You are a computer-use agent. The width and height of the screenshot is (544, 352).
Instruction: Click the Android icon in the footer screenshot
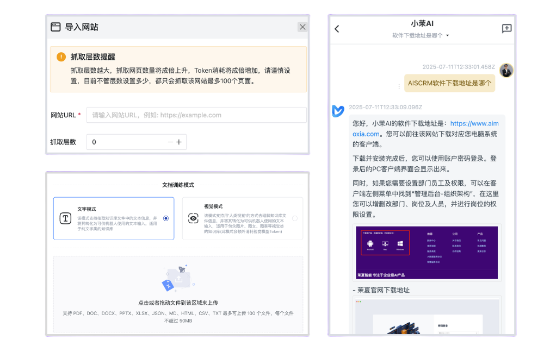click(370, 243)
